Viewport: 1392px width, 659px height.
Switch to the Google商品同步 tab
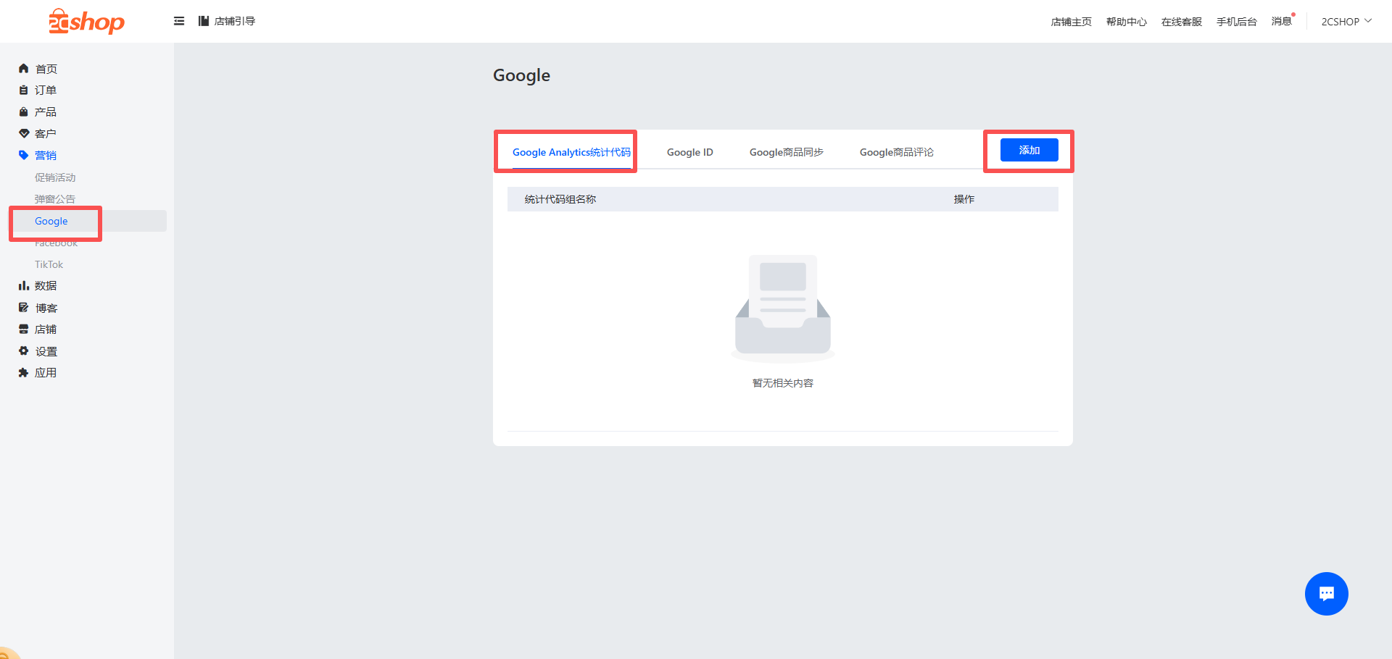(786, 152)
